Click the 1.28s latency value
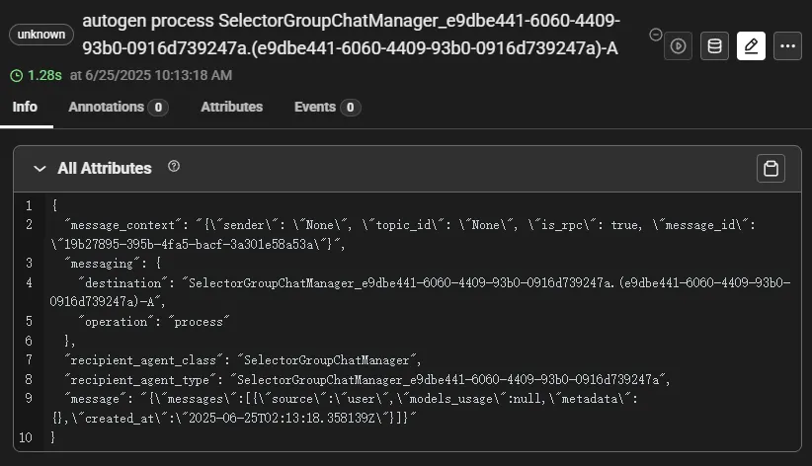Image resolution: width=812 pixels, height=466 pixels. [44, 76]
